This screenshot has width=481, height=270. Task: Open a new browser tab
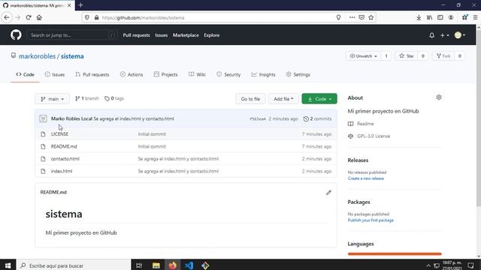tap(80, 5)
